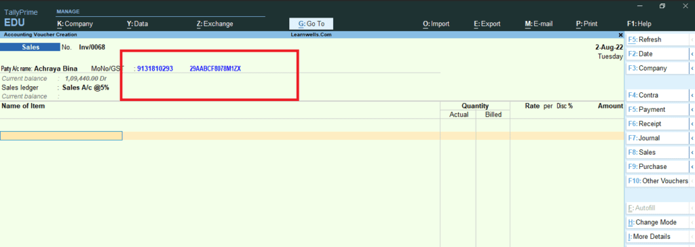Click the Sales voucher type label

coord(30,47)
